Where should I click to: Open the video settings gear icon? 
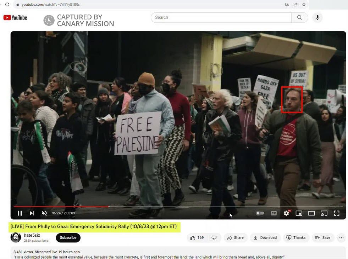pos(286,213)
